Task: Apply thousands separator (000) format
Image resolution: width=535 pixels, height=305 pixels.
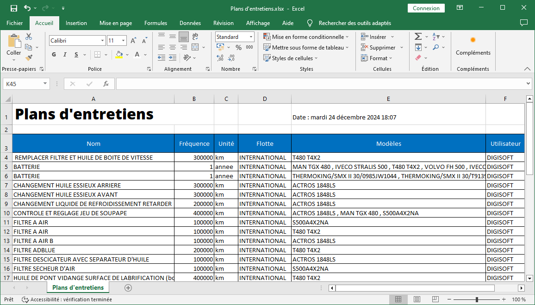Action: 249,47
